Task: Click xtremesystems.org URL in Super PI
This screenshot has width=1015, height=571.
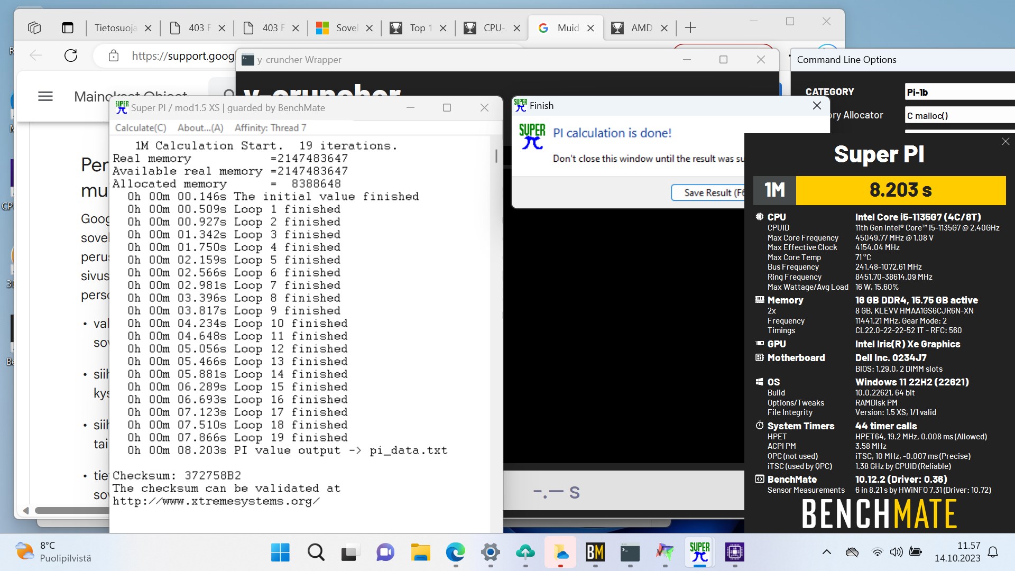Action: coord(216,501)
